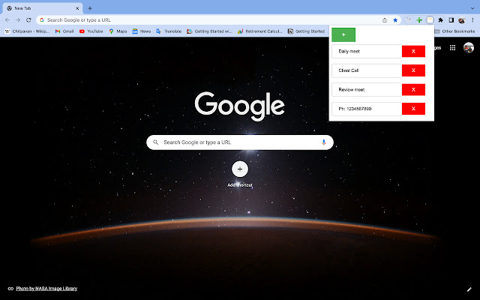Viewport: 480px width, 300px height.
Task: Click the voice search microphone icon
Action: coord(323,142)
